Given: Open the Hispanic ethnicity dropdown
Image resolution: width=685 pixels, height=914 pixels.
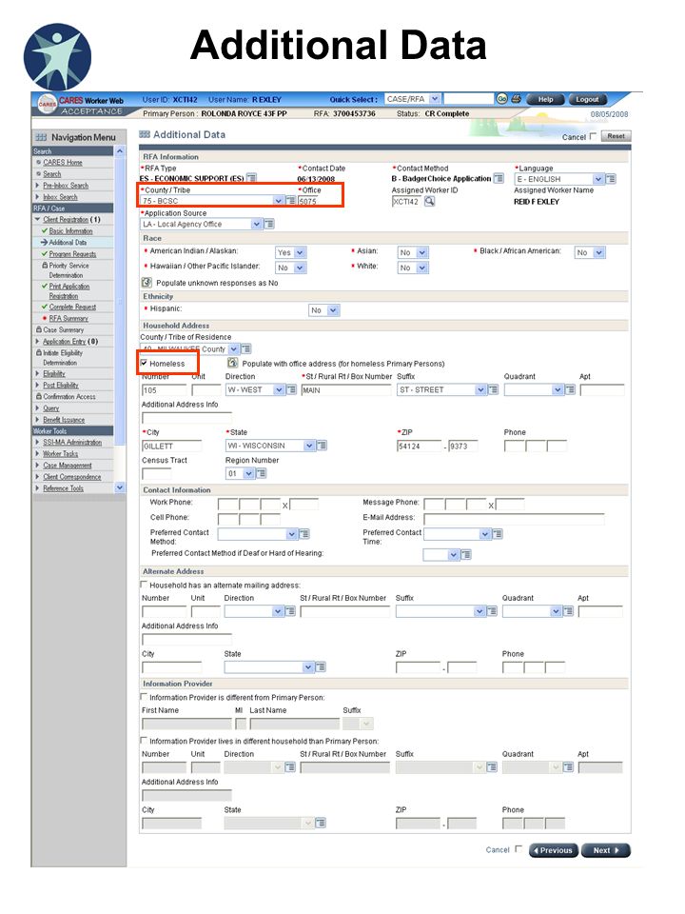Looking at the screenshot, I should click(323, 310).
